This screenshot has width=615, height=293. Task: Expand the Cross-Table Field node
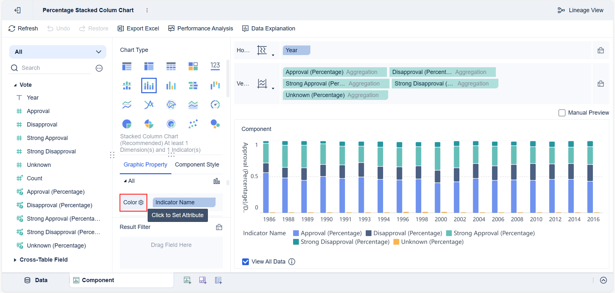coord(15,260)
